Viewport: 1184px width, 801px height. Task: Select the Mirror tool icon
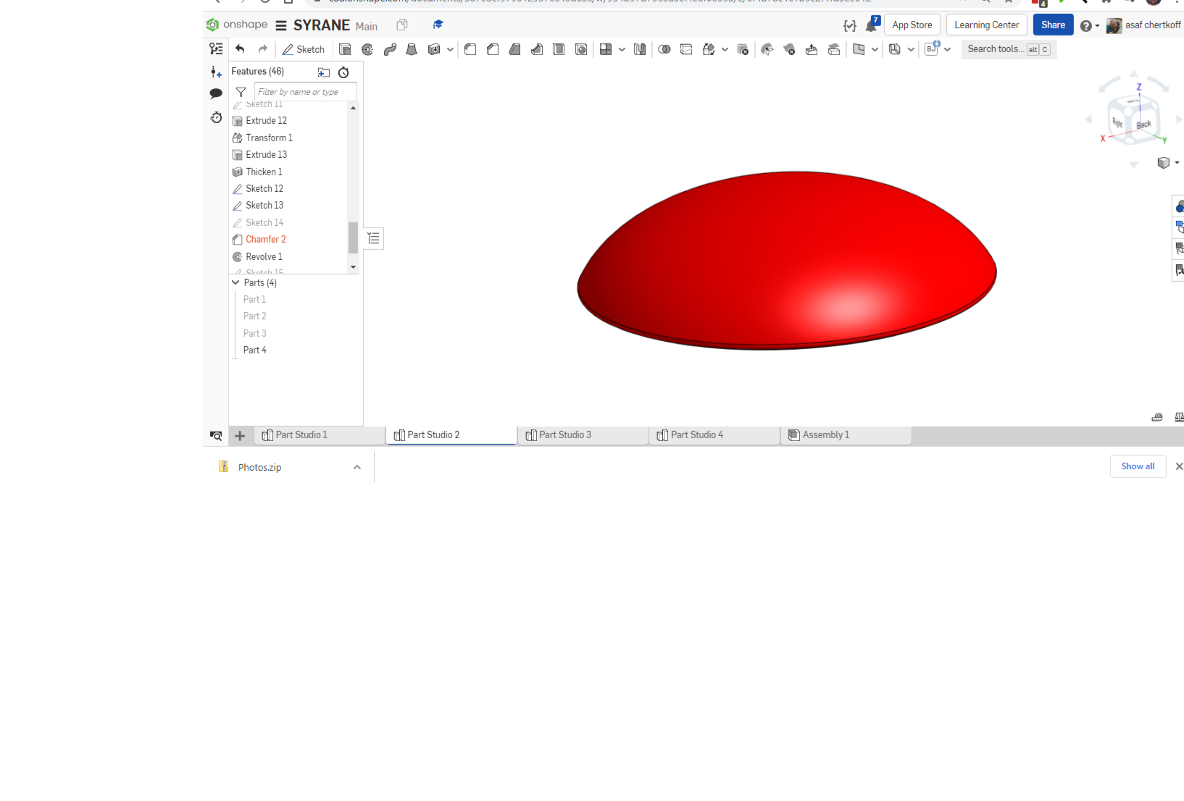click(x=640, y=49)
